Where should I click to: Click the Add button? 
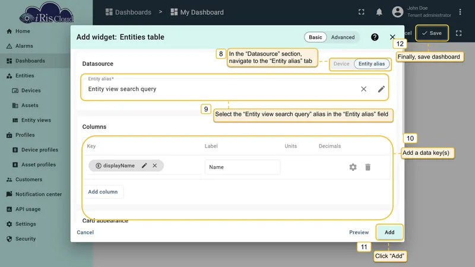pyautogui.click(x=389, y=232)
